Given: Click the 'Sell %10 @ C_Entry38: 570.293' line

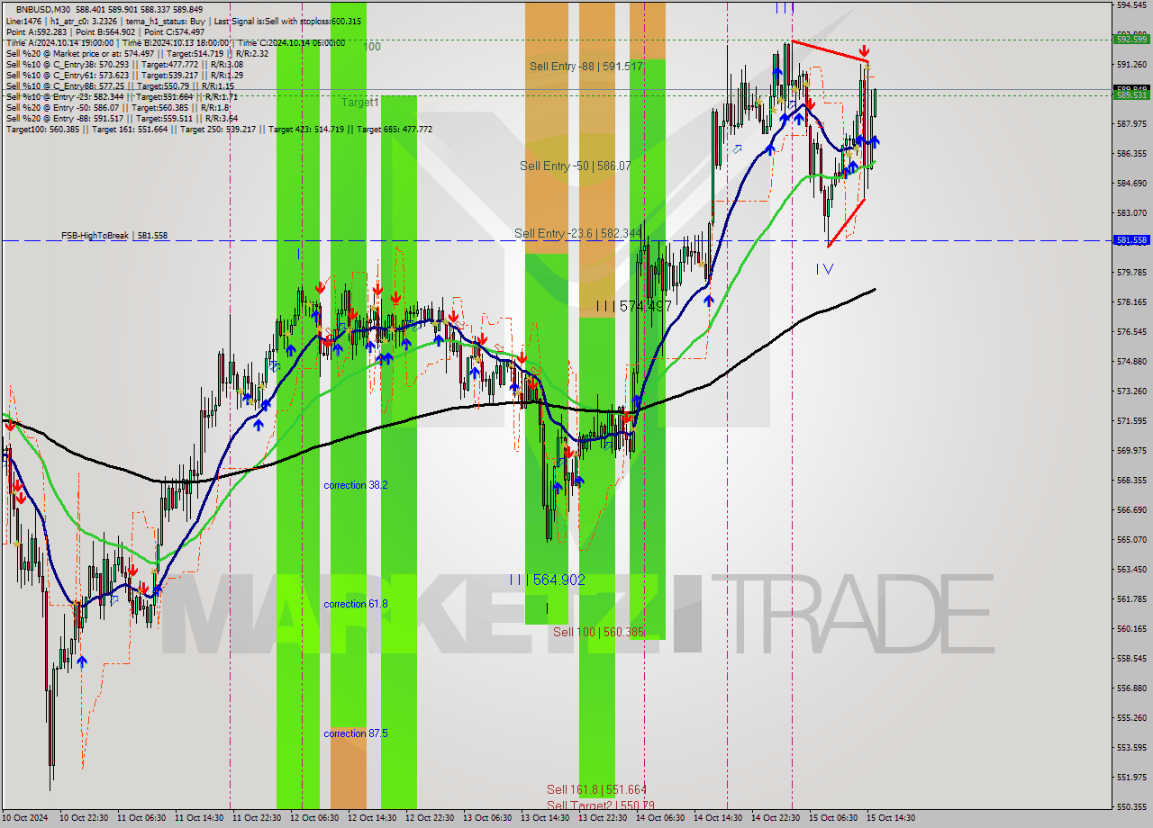Looking at the screenshot, I should (124, 64).
